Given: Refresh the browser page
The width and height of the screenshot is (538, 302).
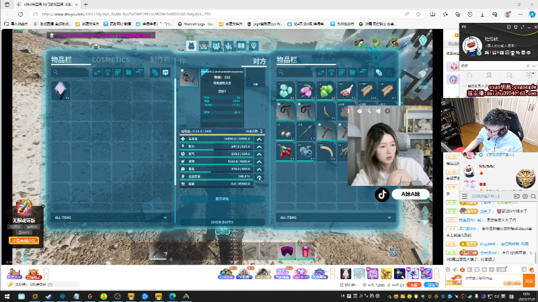Looking at the screenshot, I should tap(21, 14).
